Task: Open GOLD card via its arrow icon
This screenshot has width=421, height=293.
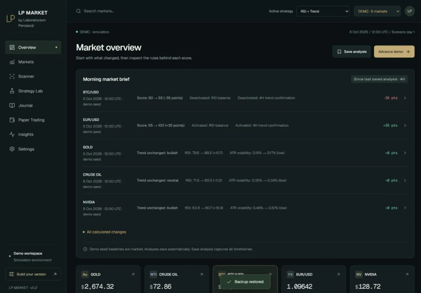Action: coord(133,274)
